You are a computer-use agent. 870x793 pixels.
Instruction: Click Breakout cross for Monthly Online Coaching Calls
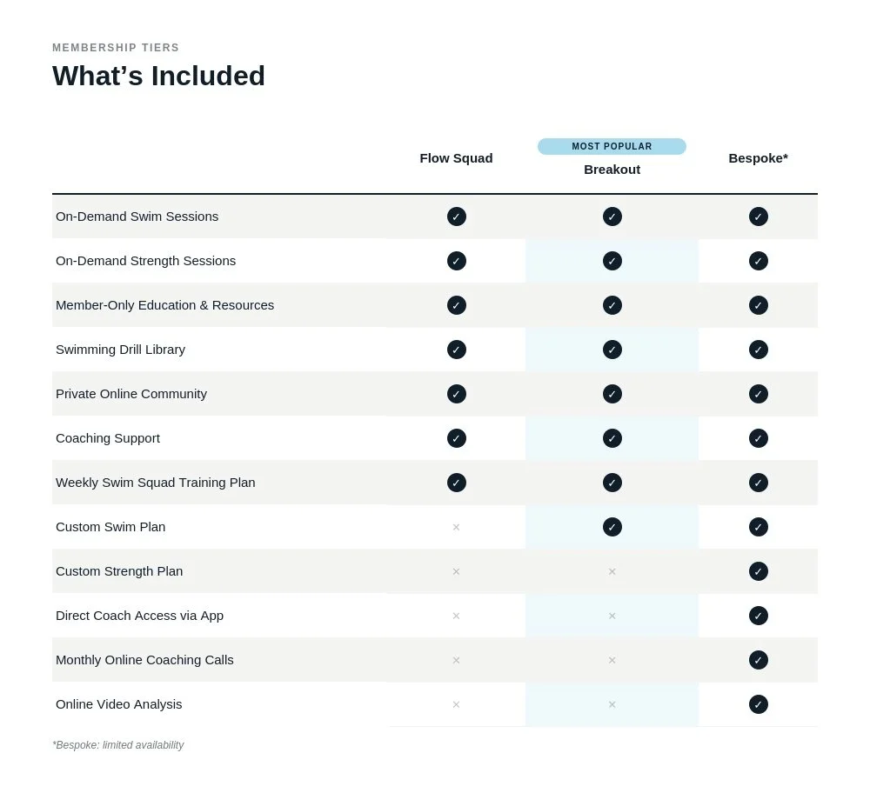(612, 660)
